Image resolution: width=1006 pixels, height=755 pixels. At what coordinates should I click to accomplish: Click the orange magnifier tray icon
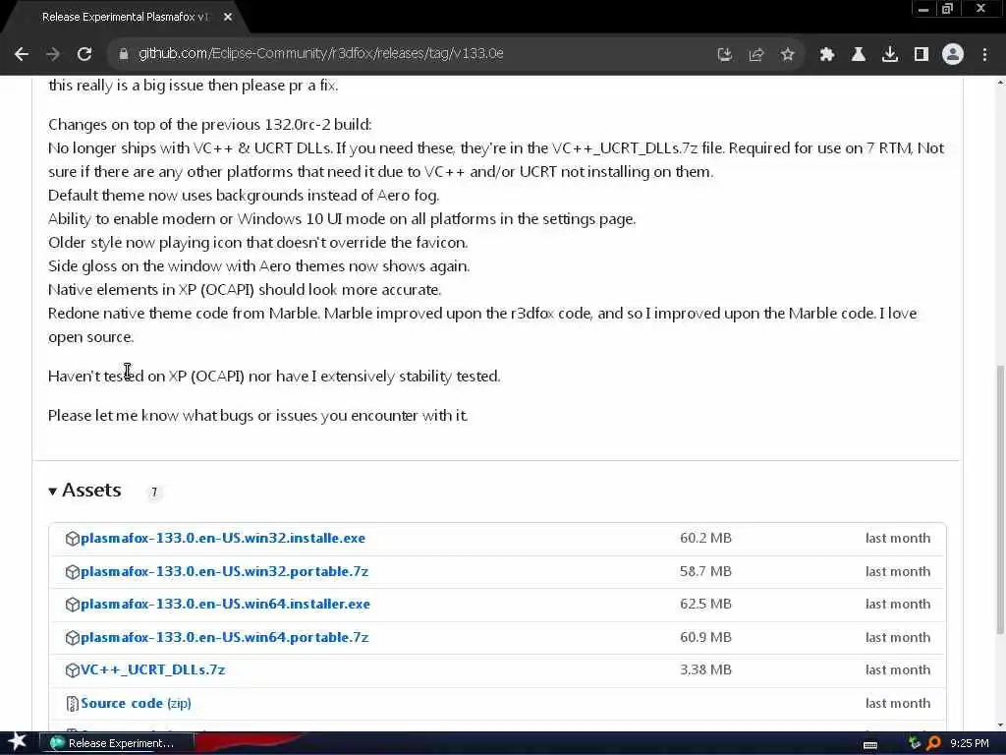tap(933, 743)
